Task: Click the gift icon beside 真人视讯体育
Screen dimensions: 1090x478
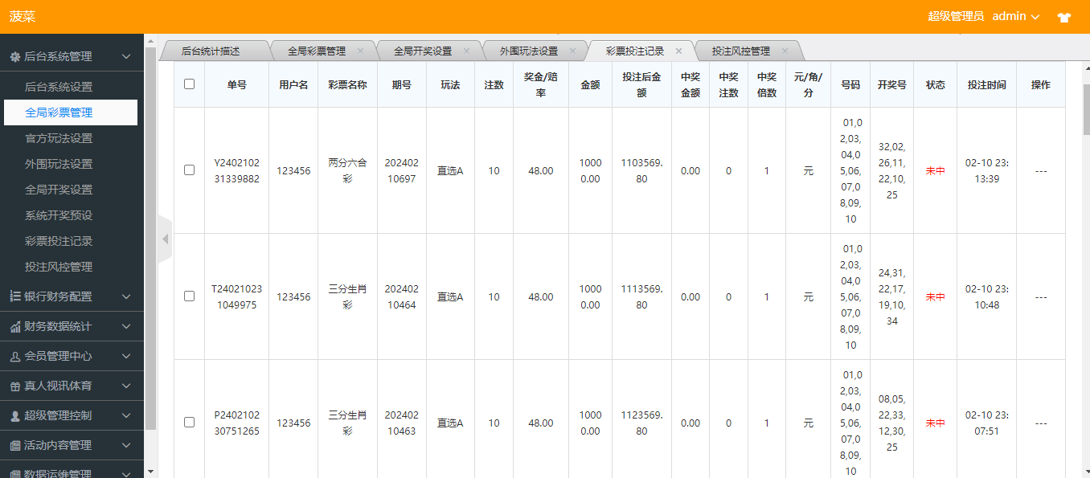Action: pyautogui.click(x=14, y=386)
